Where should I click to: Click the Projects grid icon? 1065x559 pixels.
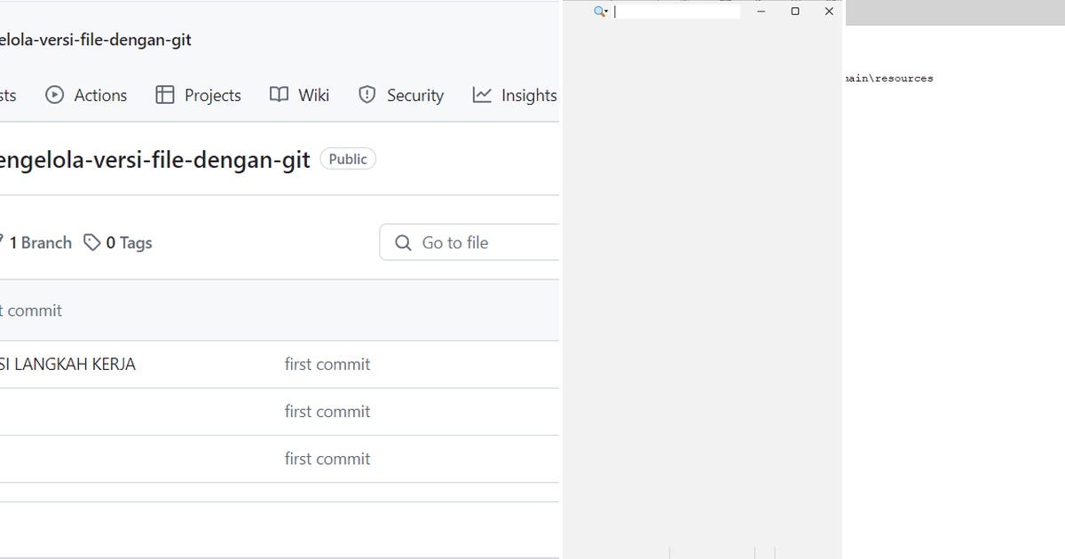164,94
